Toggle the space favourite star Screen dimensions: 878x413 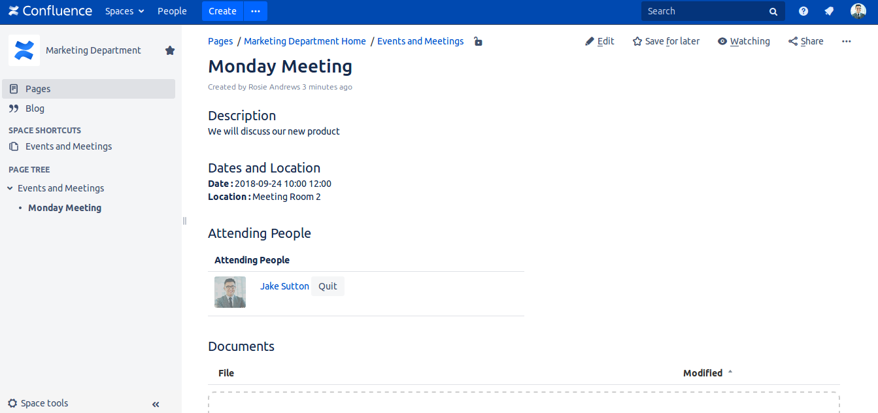170,50
